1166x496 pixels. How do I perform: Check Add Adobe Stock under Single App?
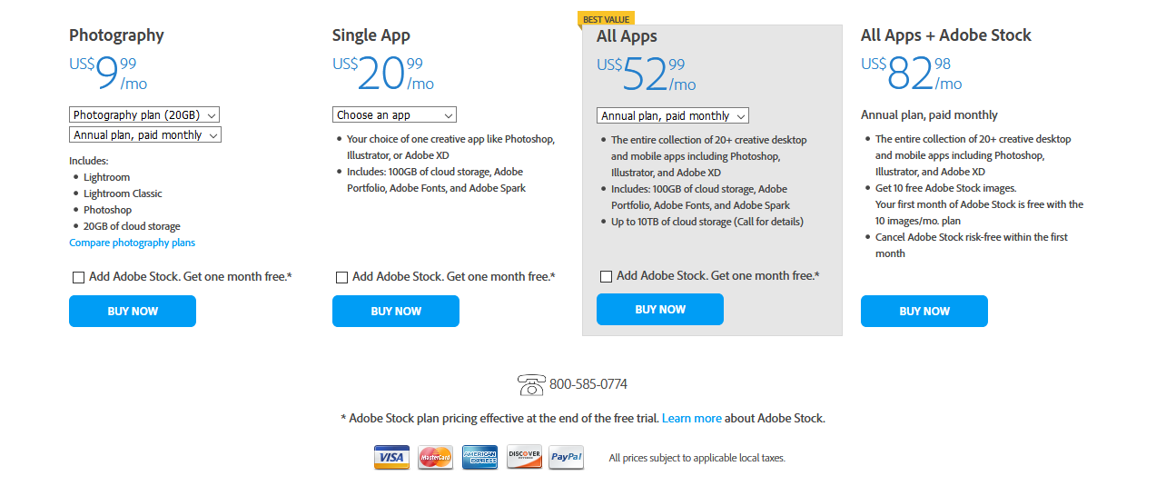point(341,277)
